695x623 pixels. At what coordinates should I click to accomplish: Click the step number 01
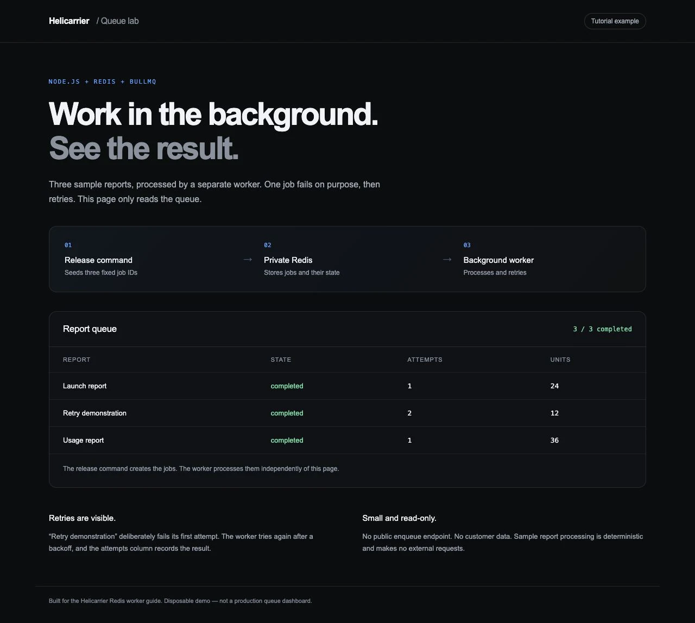(x=68, y=245)
